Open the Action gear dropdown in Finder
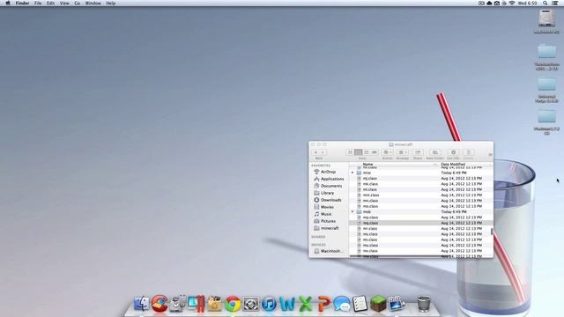The height and width of the screenshot is (317, 564). (x=388, y=152)
